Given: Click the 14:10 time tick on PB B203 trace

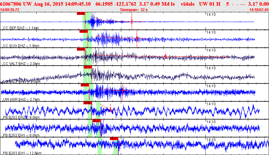Looking at the screenshot, I should point(211,139).
